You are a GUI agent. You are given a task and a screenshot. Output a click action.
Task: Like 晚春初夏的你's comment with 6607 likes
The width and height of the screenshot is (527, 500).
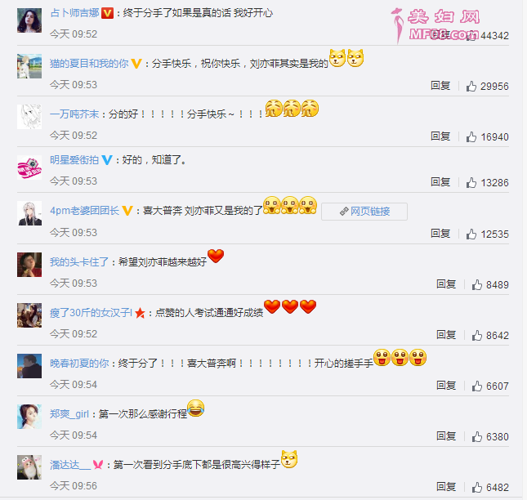point(476,386)
